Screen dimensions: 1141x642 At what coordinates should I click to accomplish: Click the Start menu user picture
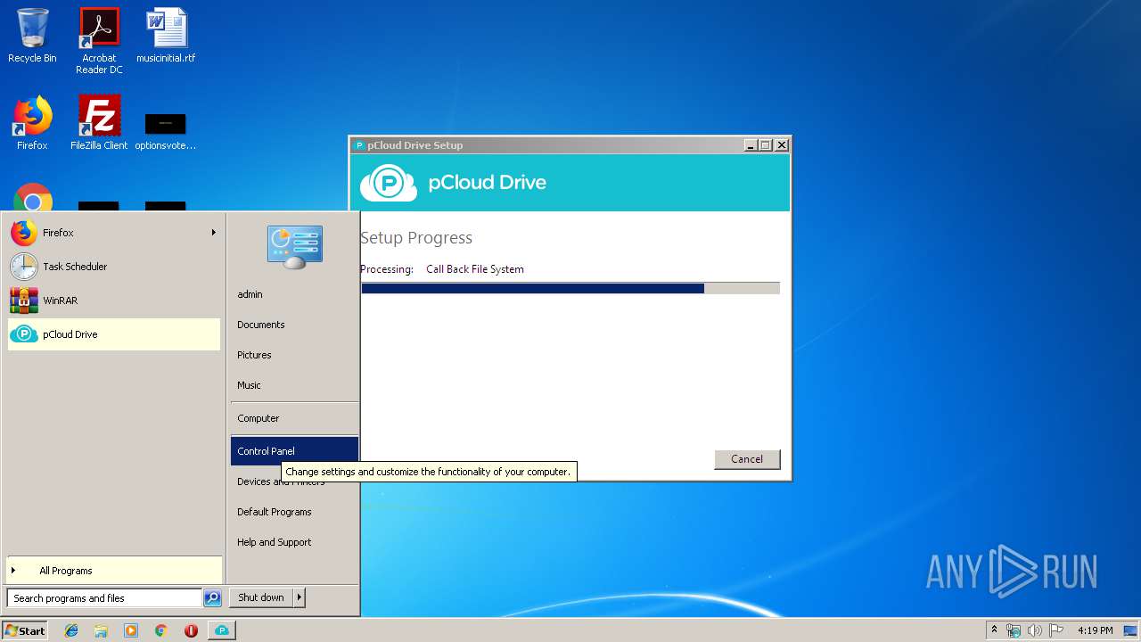(294, 247)
